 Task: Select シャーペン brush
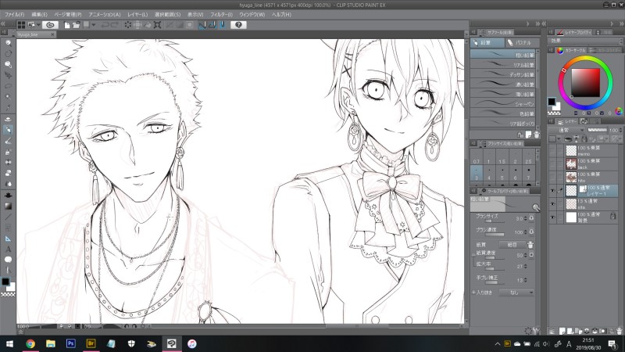coord(503,103)
